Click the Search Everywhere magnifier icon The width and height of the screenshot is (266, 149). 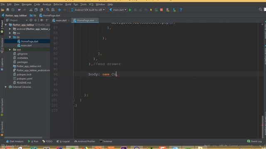(260, 10)
